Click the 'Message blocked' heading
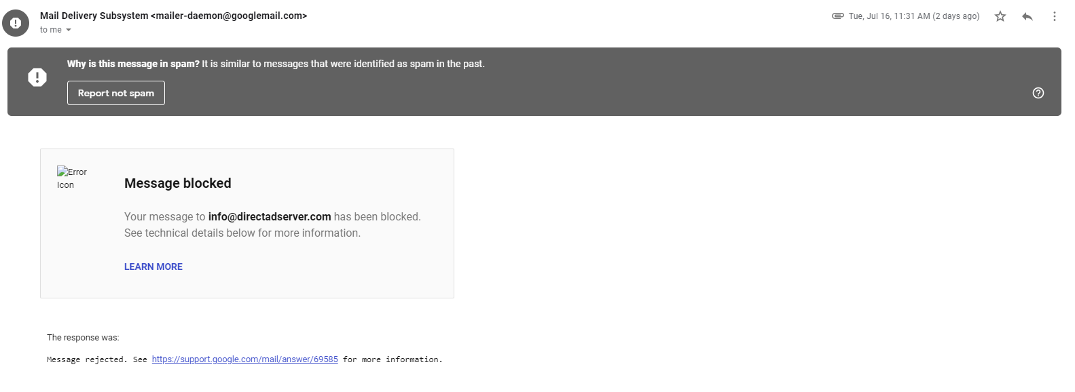 [178, 183]
